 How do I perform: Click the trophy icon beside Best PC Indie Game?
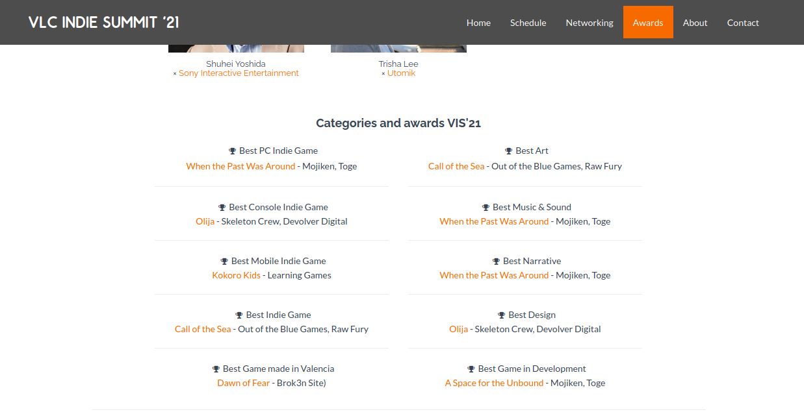click(233, 151)
